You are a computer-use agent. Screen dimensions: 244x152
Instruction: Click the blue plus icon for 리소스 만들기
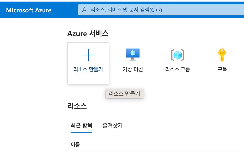(x=88, y=55)
